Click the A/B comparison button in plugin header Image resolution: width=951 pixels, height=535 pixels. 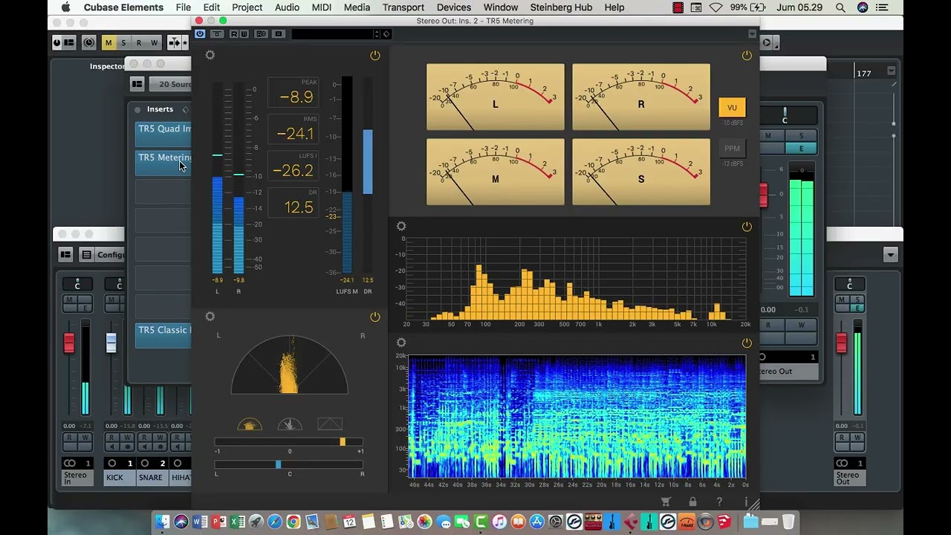tap(261, 34)
